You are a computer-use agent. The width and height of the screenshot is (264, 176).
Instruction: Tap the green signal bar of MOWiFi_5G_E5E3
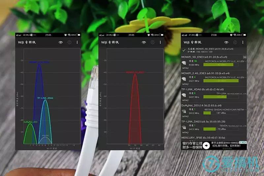[218, 65]
